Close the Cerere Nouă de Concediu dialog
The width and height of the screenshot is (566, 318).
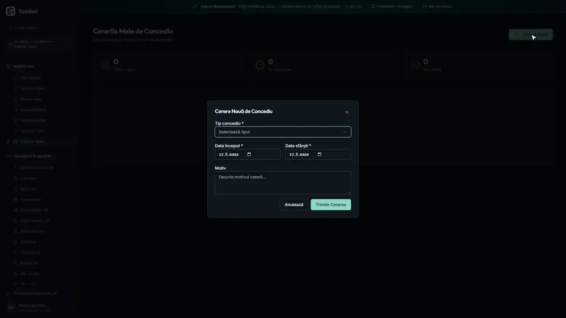(x=347, y=112)
